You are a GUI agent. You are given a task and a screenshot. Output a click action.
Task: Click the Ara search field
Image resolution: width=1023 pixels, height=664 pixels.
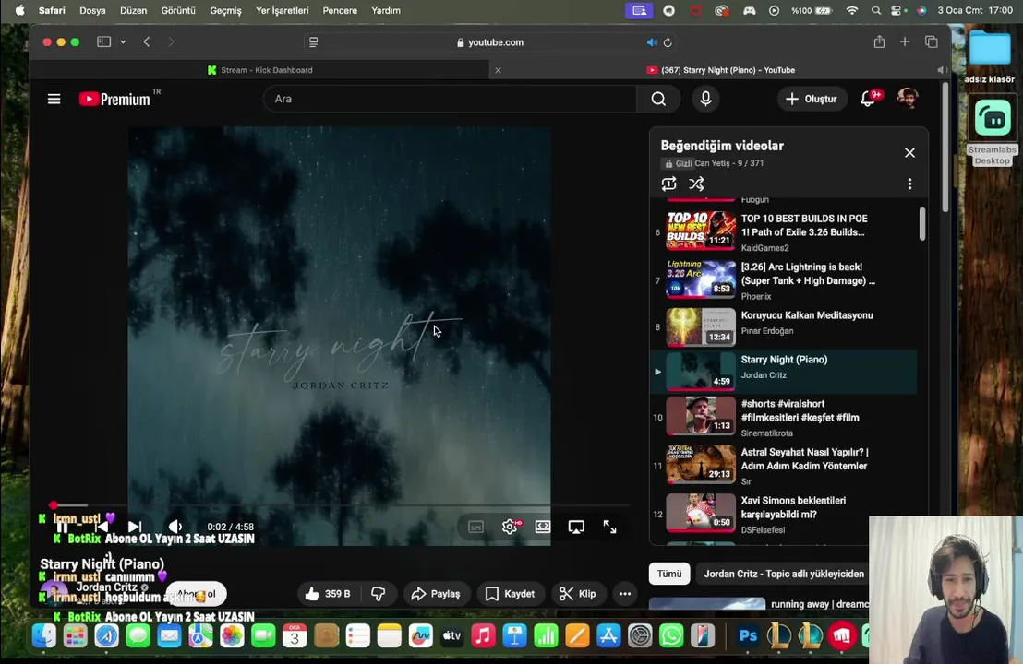pos(451,99)
